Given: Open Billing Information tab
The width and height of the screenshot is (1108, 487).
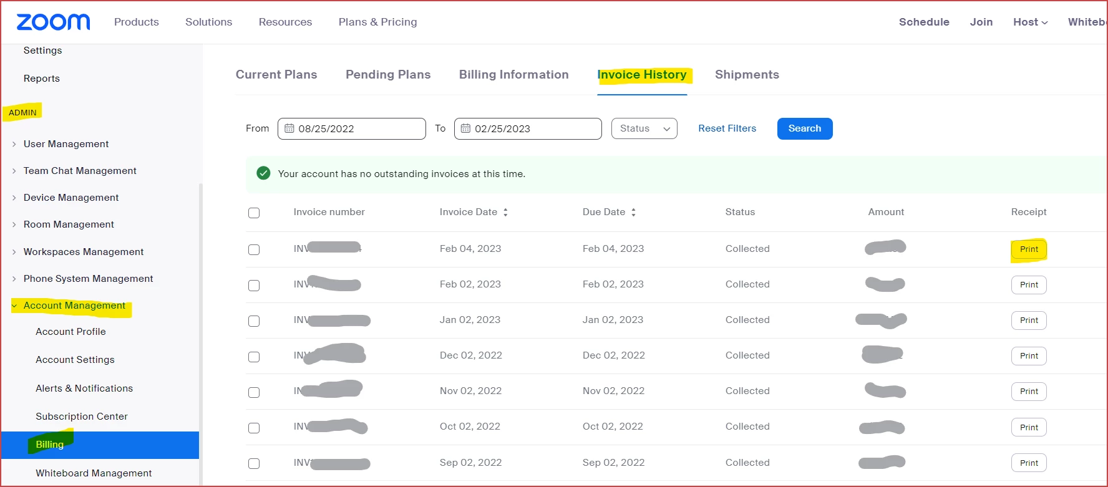Looking at the screenshot, I should (514, 75).
